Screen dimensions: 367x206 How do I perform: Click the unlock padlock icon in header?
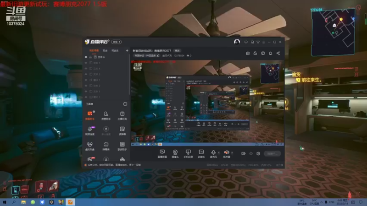pos(255,53)
